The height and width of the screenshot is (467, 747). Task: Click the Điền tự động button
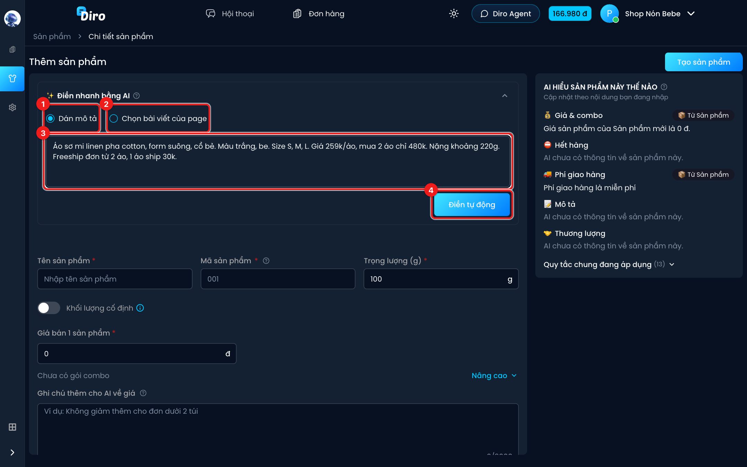point(472,204)
